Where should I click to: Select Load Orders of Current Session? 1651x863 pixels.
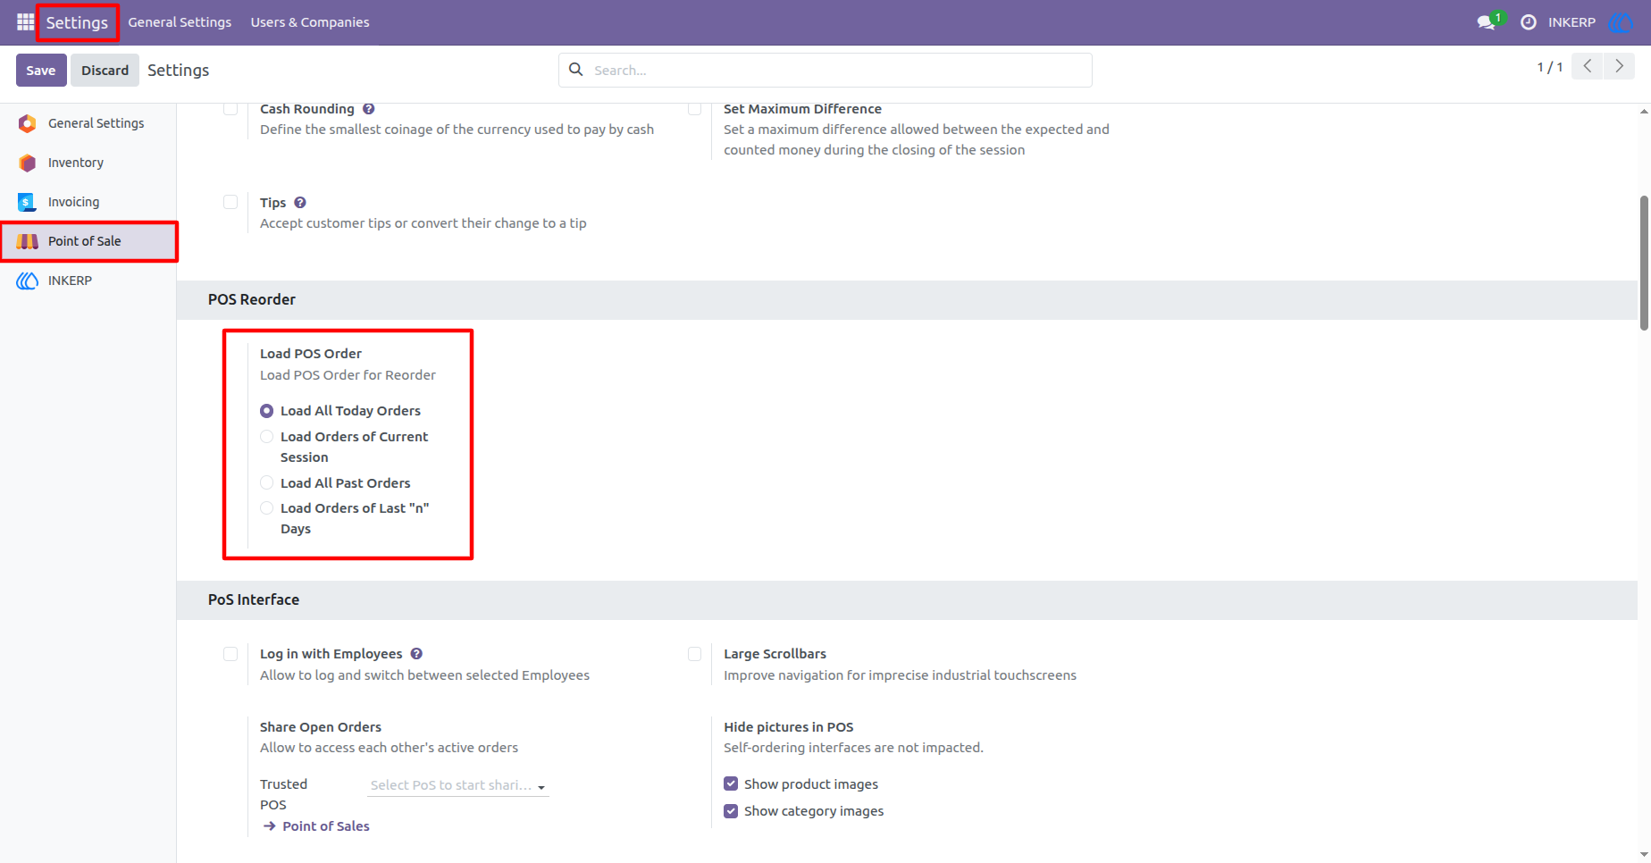[266, 437]
